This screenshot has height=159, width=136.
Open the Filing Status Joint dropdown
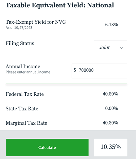point(111,48)
